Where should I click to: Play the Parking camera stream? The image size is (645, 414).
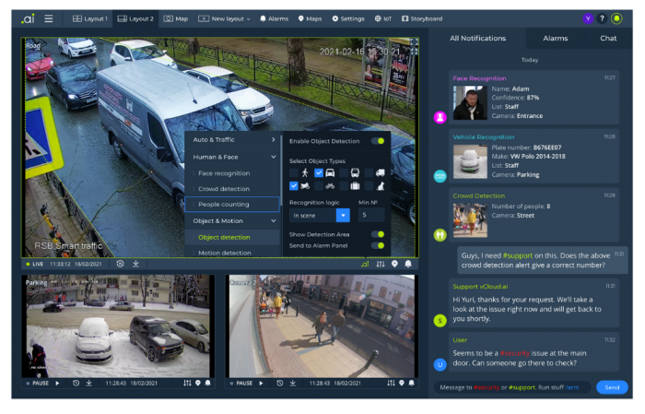tap(57, 384)
